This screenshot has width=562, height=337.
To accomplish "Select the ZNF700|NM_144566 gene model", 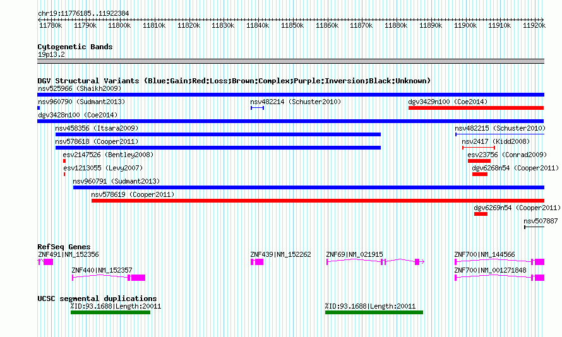I will tap(499, 262).
